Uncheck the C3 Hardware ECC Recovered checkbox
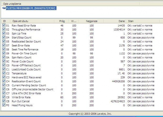Viewport: 163px width, 117px height. click(4, 77)
